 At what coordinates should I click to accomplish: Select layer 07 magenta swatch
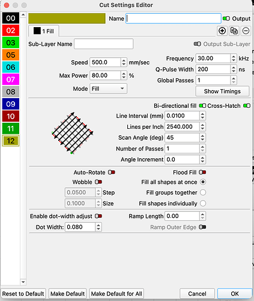(11, 79)
